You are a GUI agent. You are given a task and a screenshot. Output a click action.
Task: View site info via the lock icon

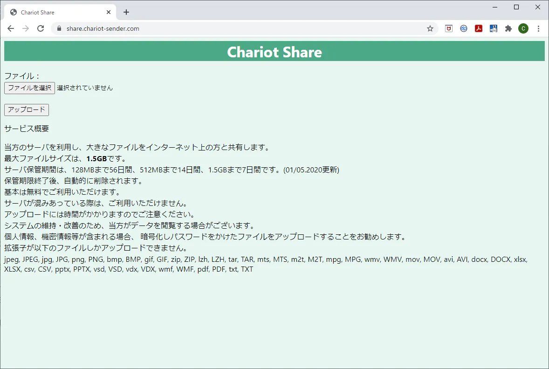(59, 28)
